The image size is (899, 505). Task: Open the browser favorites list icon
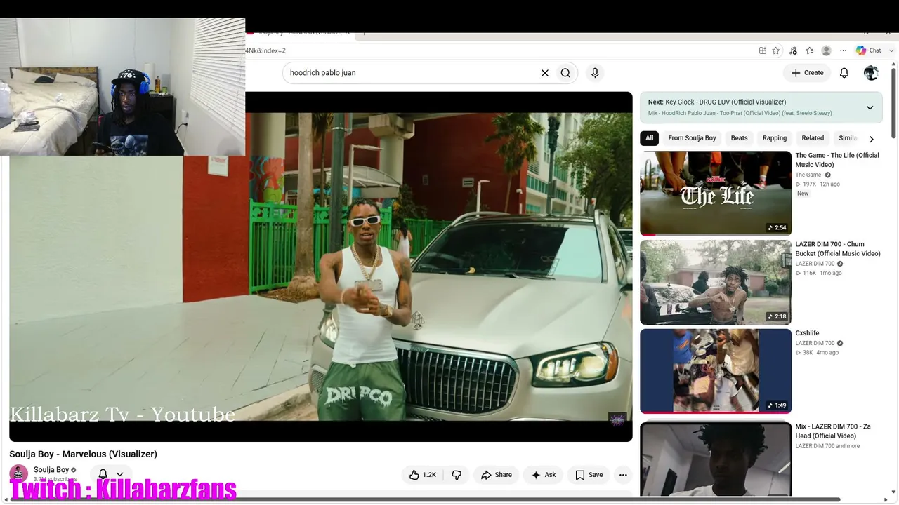coord(810,50)
